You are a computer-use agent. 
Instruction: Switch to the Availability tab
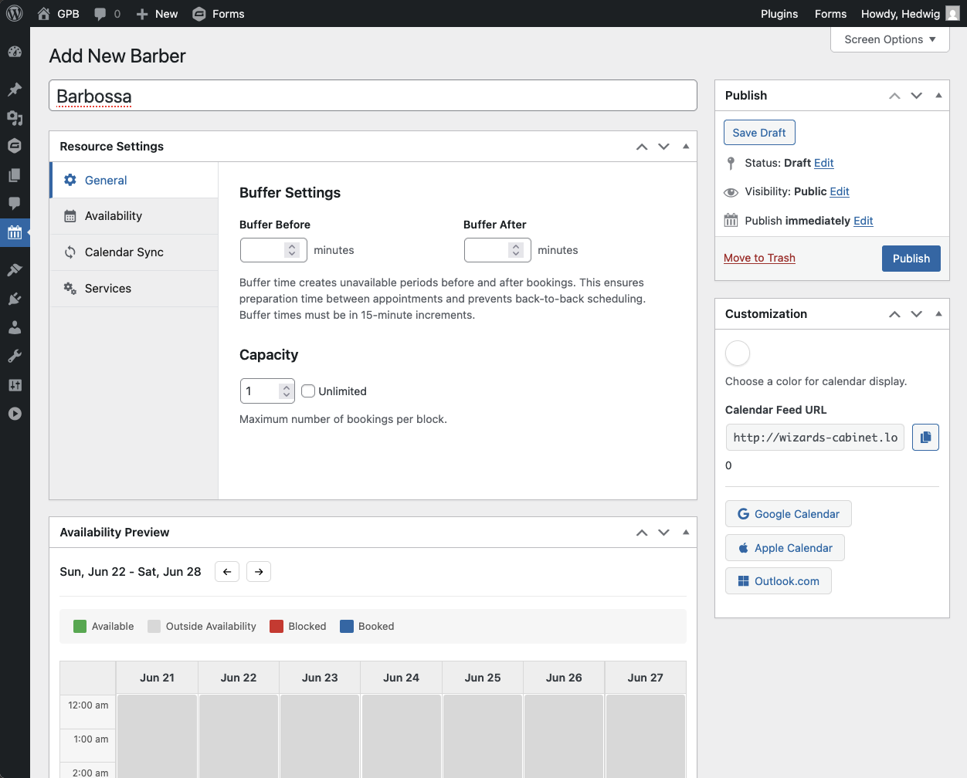pos(134,216)
